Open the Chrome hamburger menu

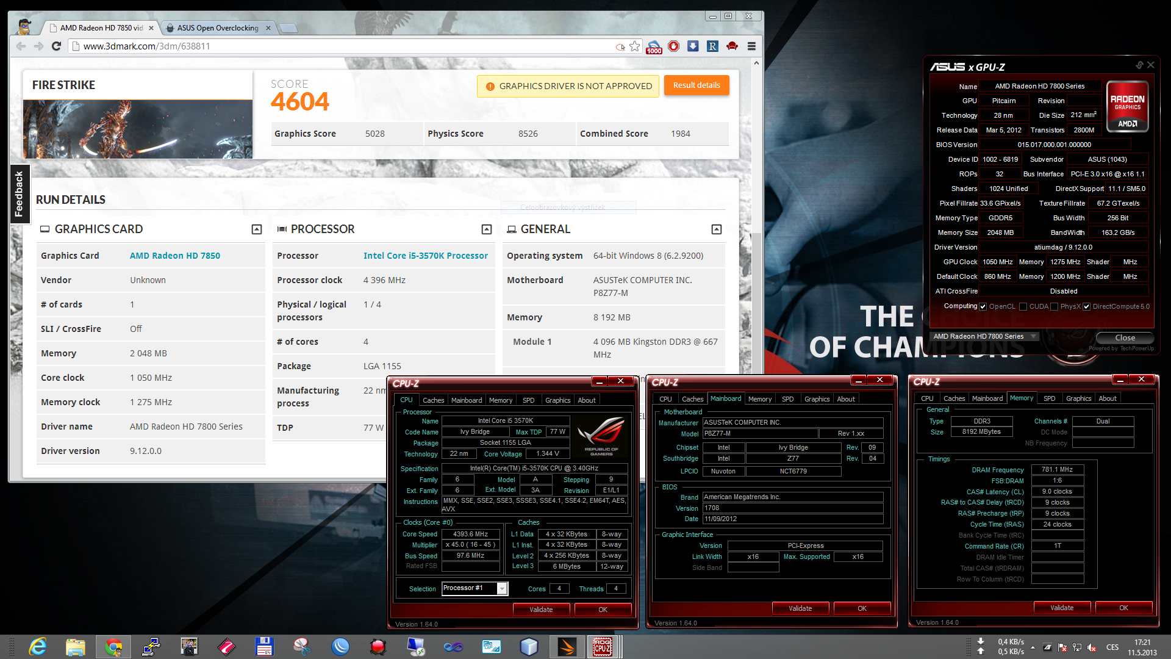tap(751, 46)
